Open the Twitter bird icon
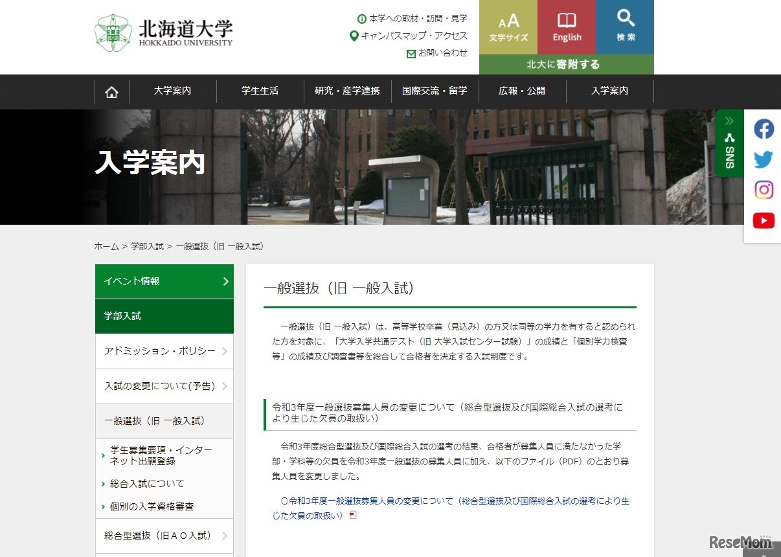This screenshot has height=557, width=781. point(764,159)
